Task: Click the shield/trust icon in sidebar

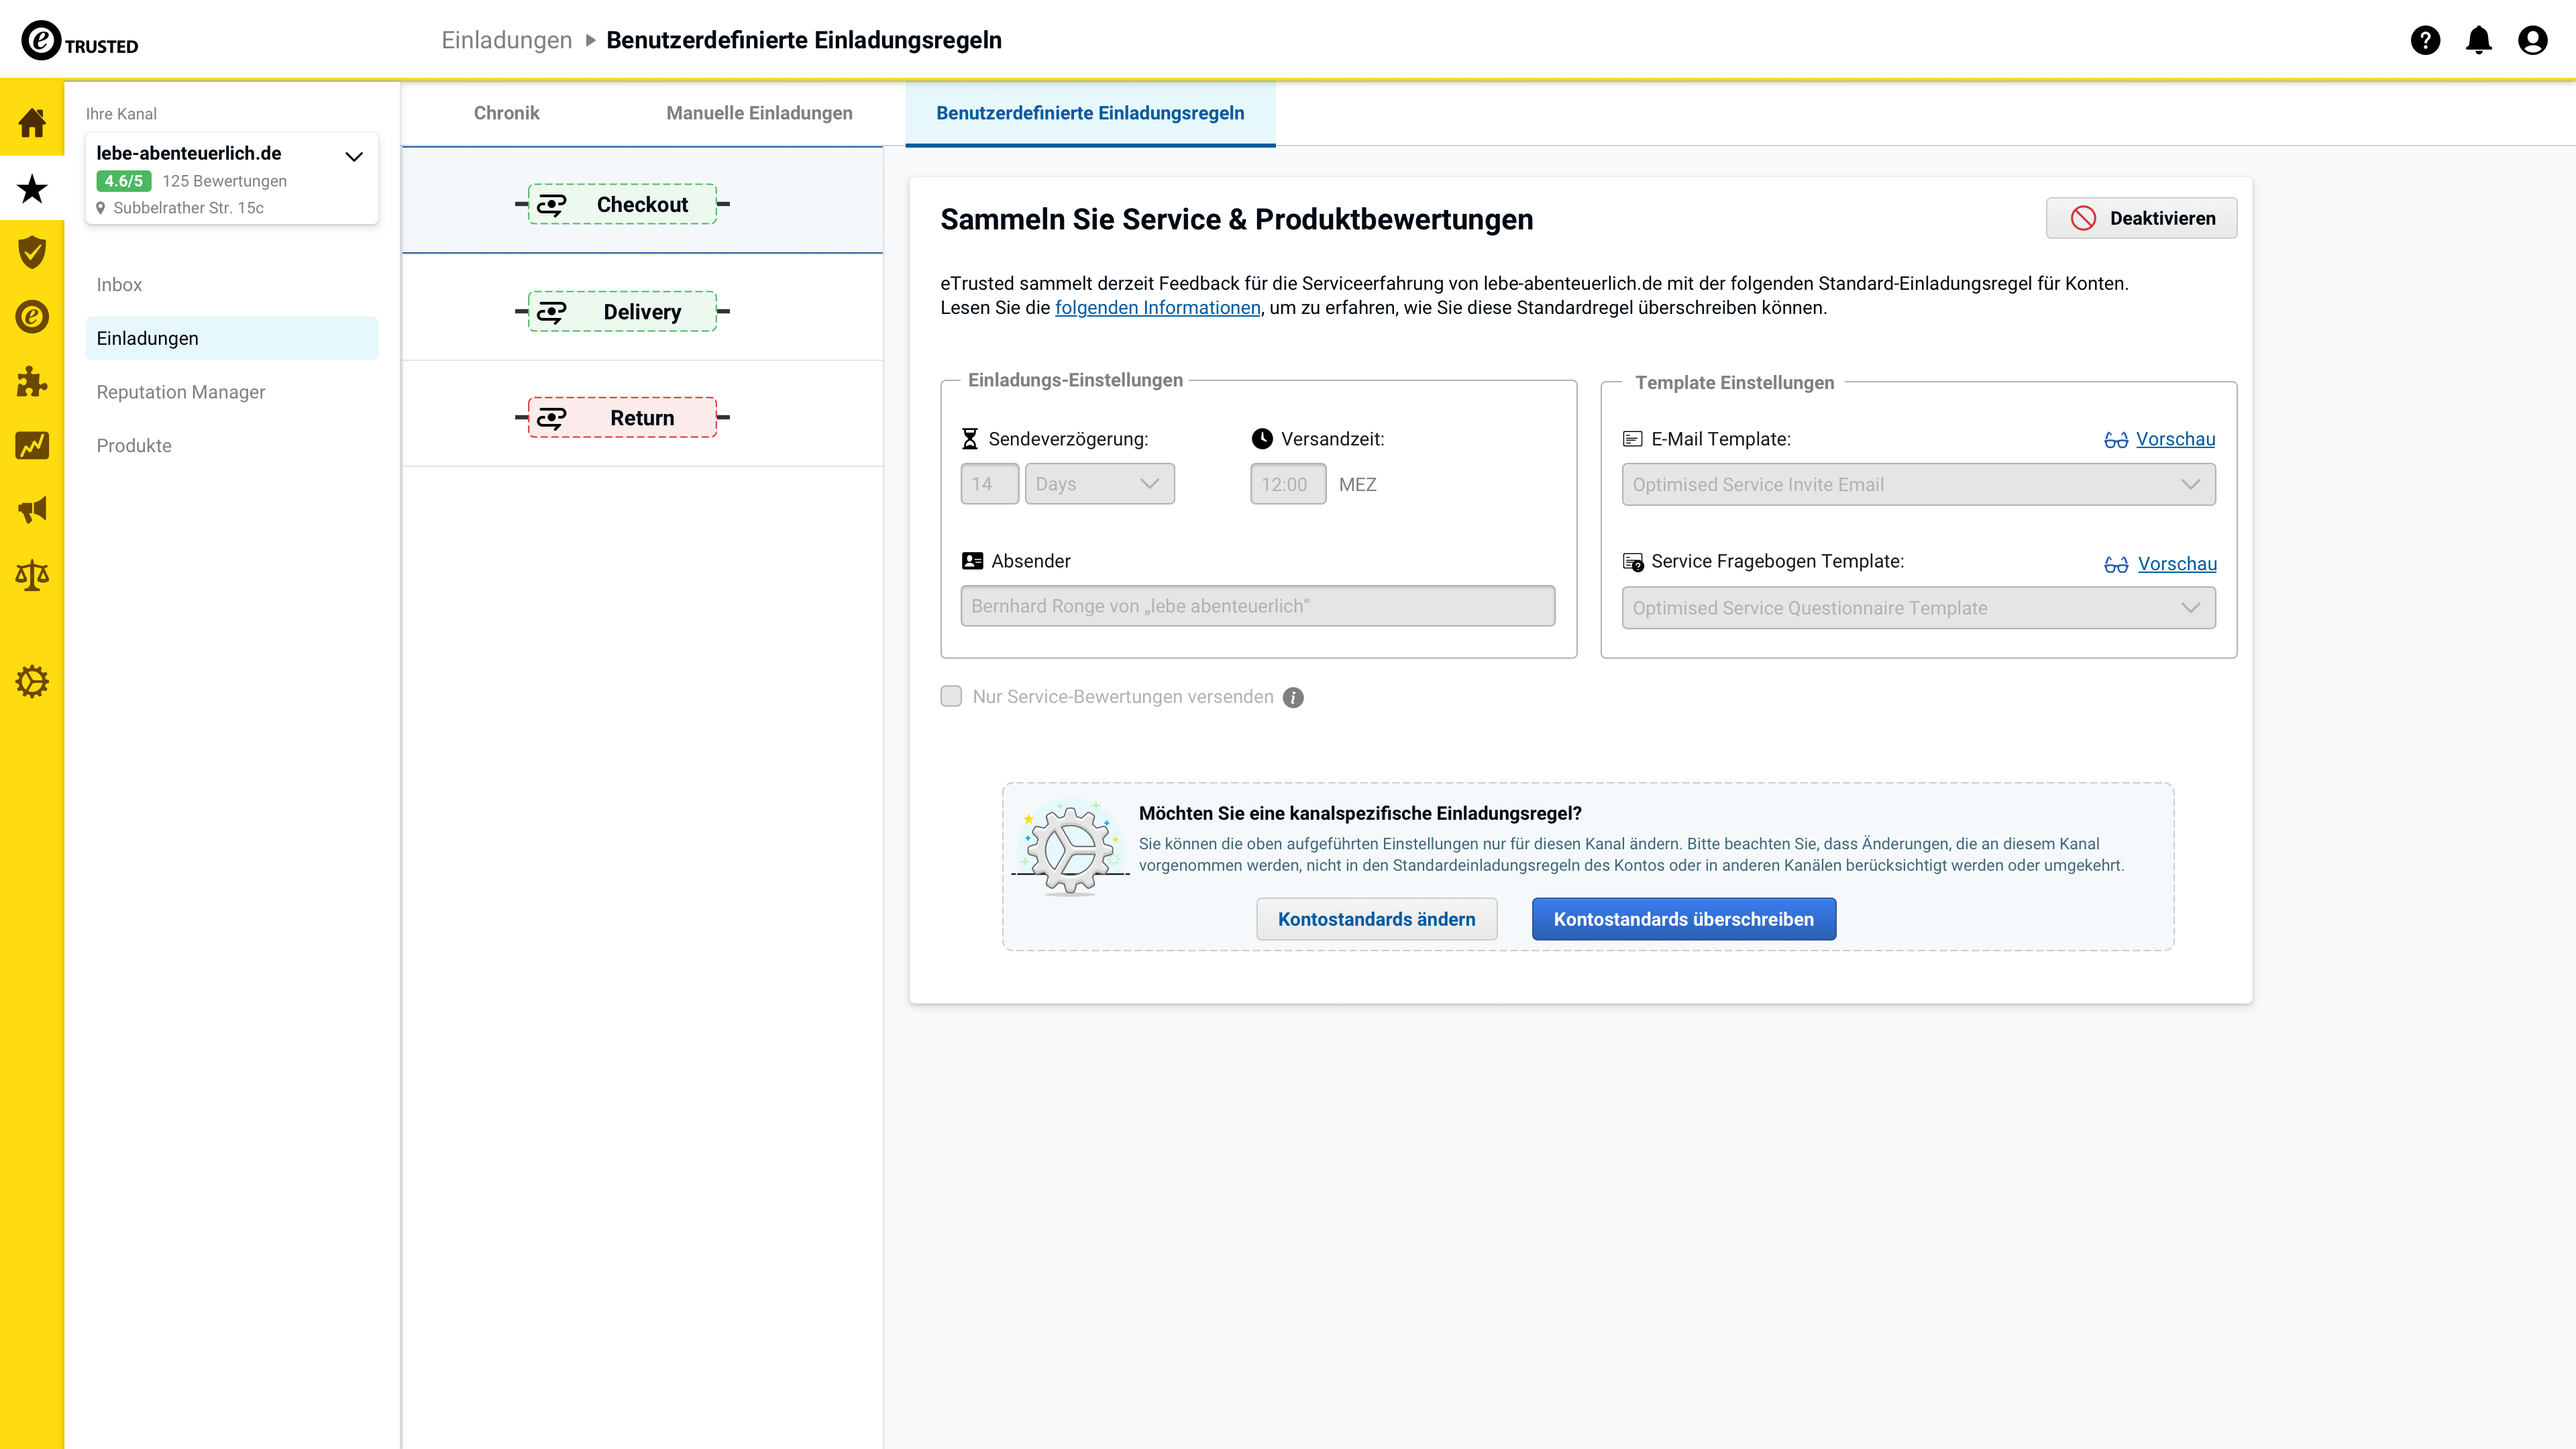Action: tap(32, 252)
